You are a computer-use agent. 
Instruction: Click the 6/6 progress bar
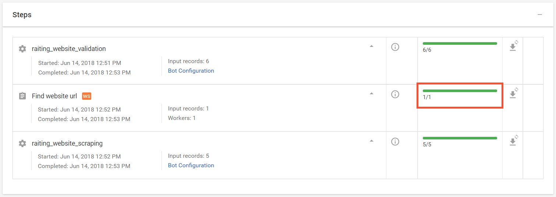point(460,43)
